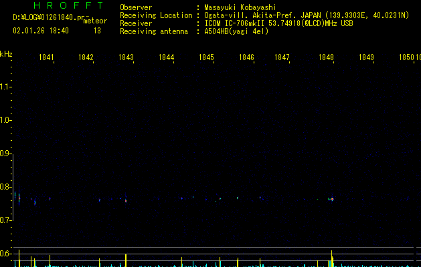Click the yellow intensity spike just before 1843

click(126, 260)
